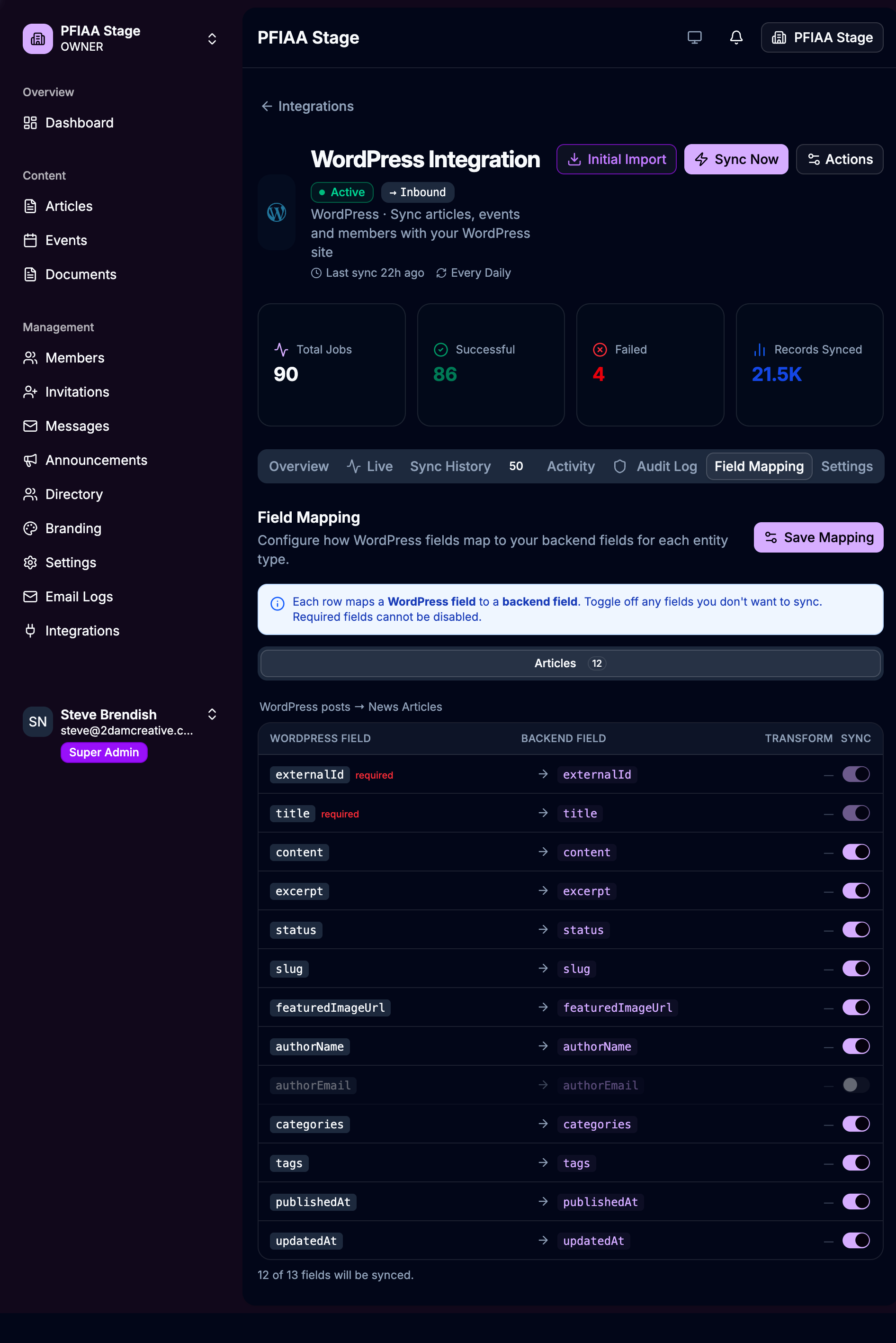The image size is (896, 1343).
Task: Click the Articles document icon
Action: coord(30,207)
